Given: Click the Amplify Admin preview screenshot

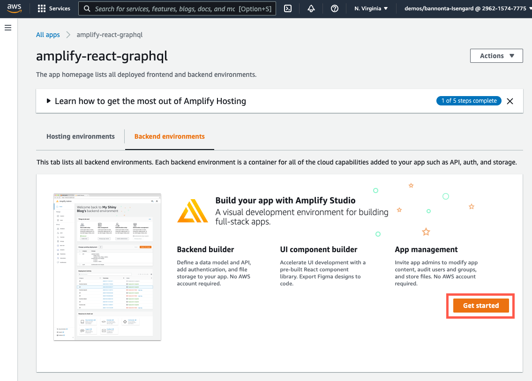Looking at the screenshot, I should pyautogui.click(x=107, y=266).
